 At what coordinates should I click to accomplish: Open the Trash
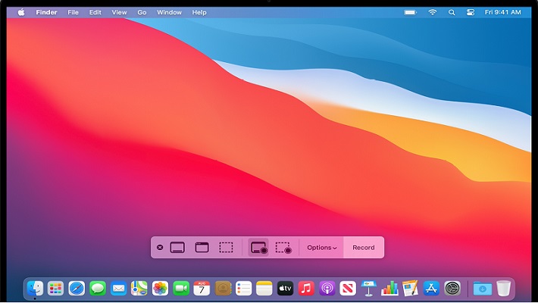pyautogui.click(x=503, y=289)
